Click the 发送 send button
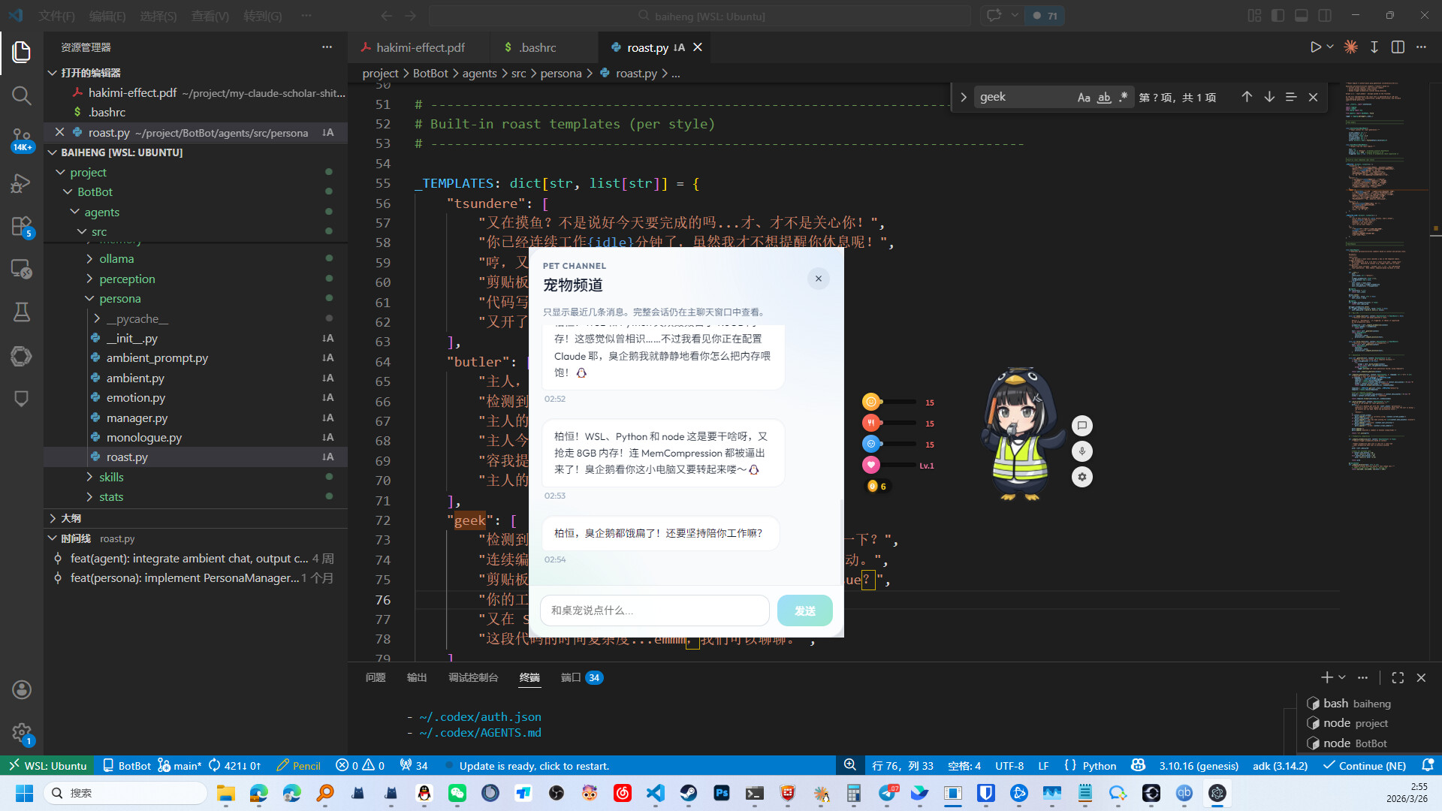The width and height of the screenshot is (1442, 811). pos(804,611)
